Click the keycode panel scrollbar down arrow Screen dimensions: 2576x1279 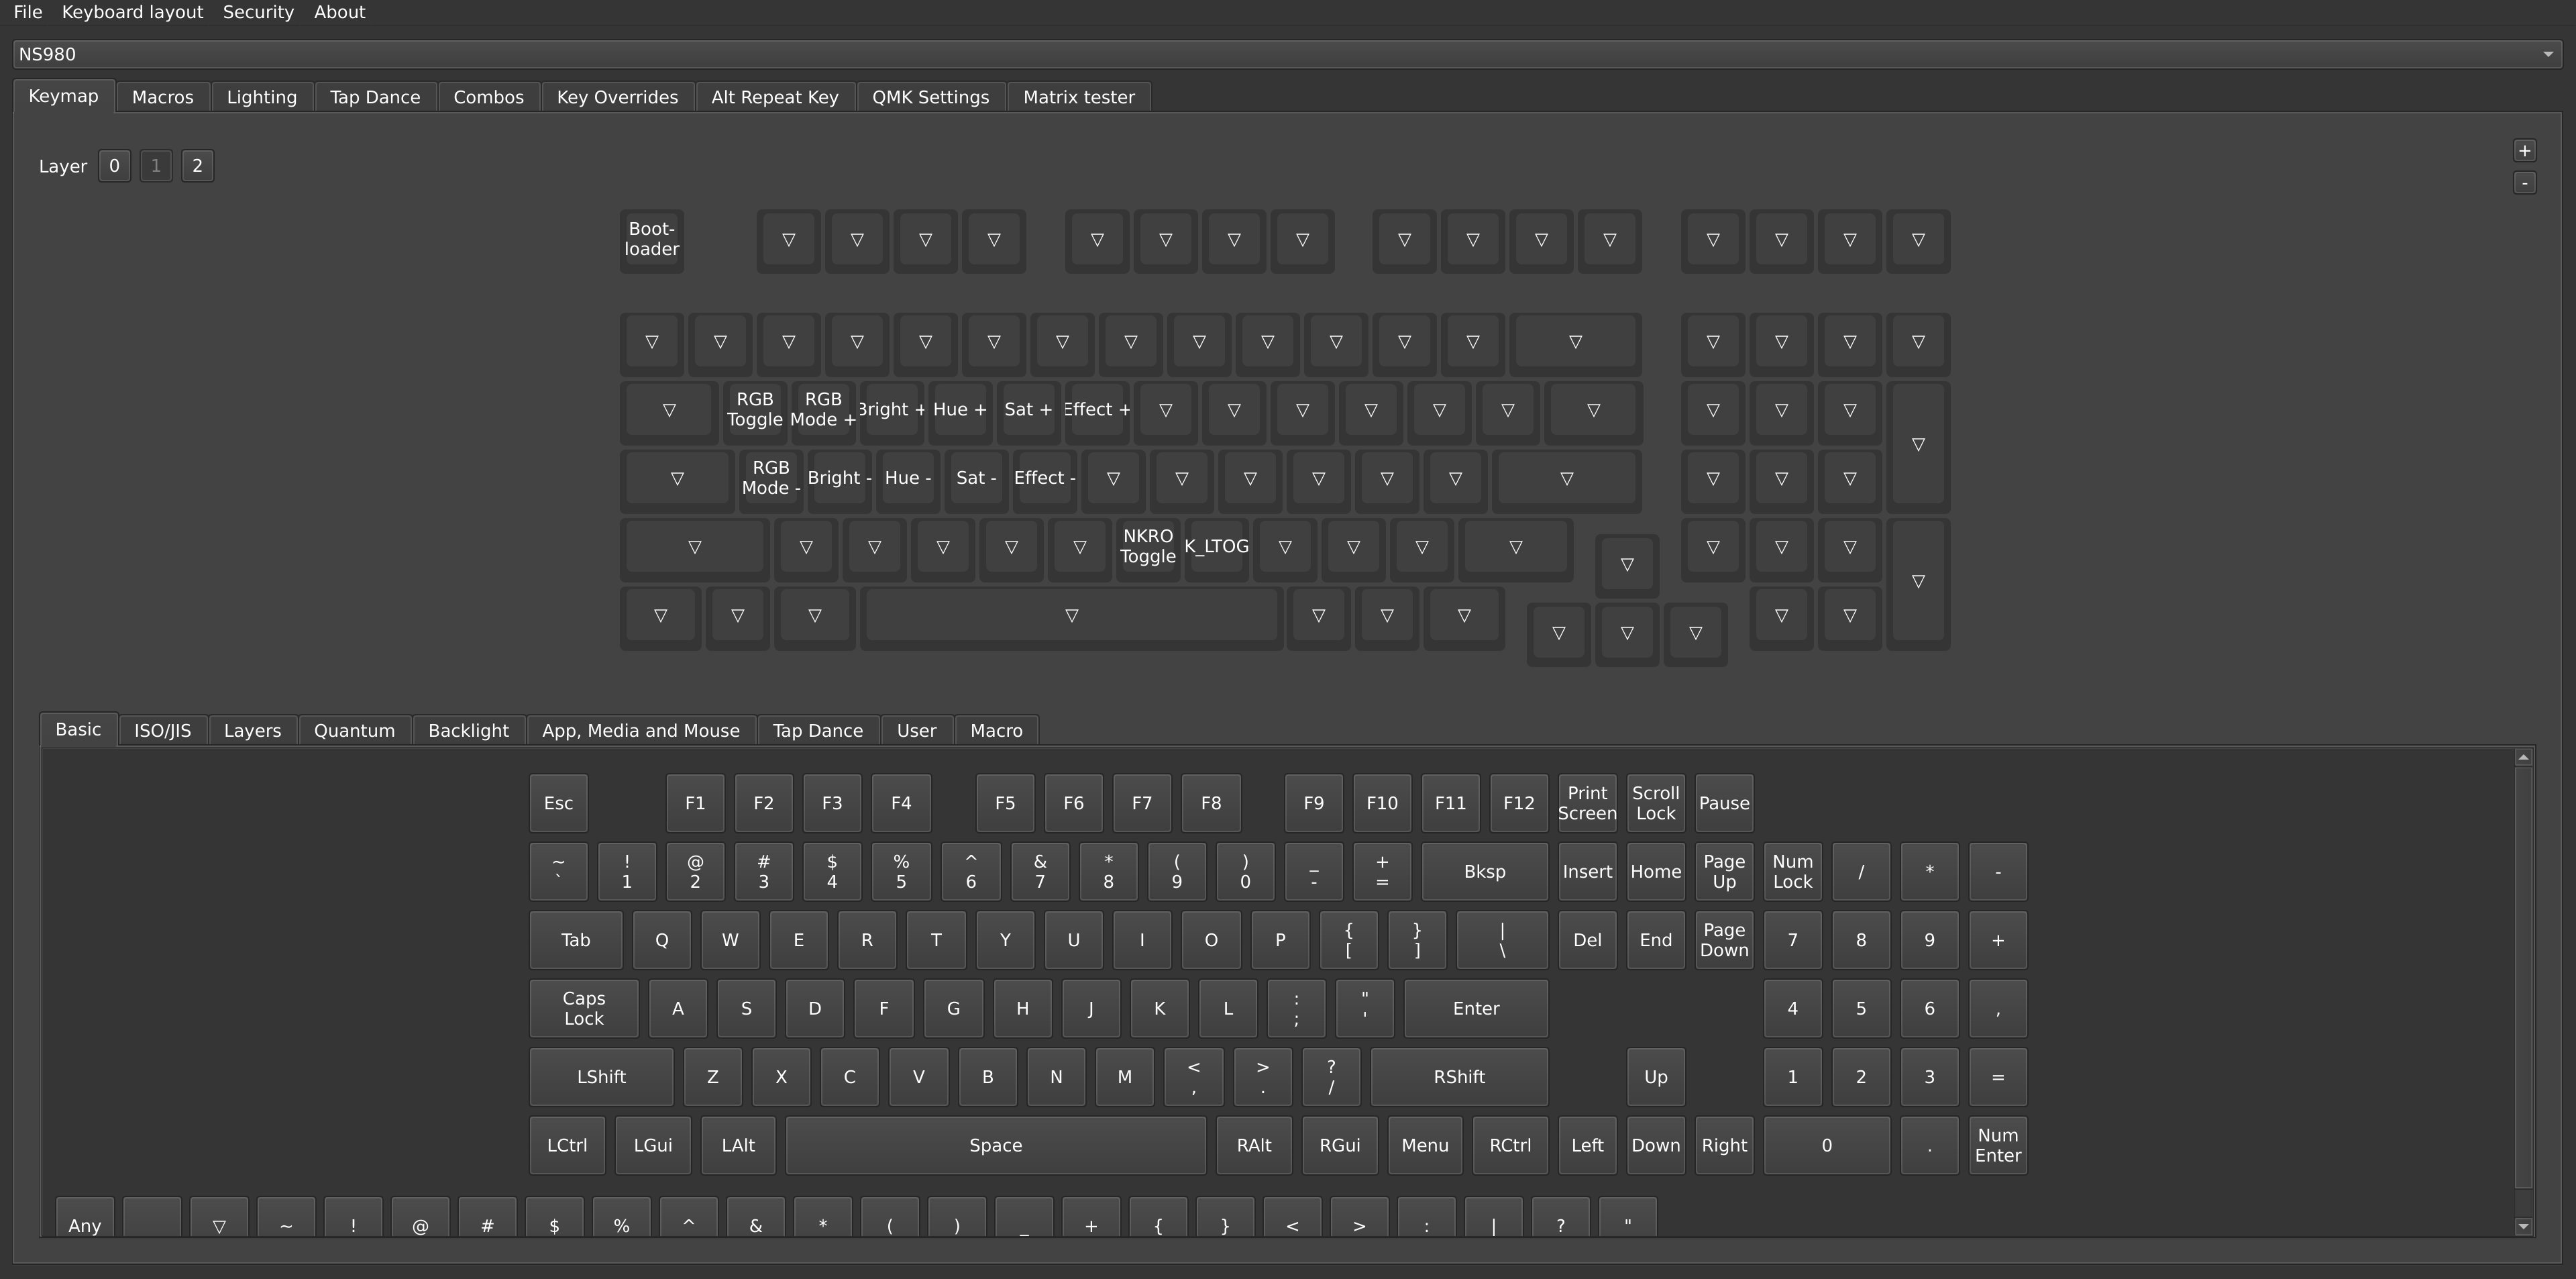[2523, 1226]
